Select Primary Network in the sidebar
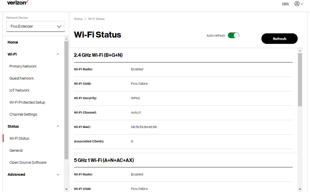 (23, 66)
